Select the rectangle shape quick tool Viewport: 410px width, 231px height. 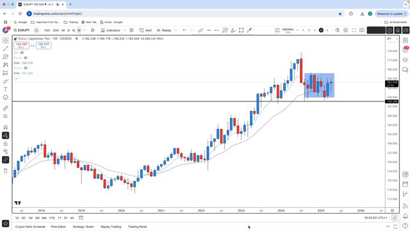(241, 30)
